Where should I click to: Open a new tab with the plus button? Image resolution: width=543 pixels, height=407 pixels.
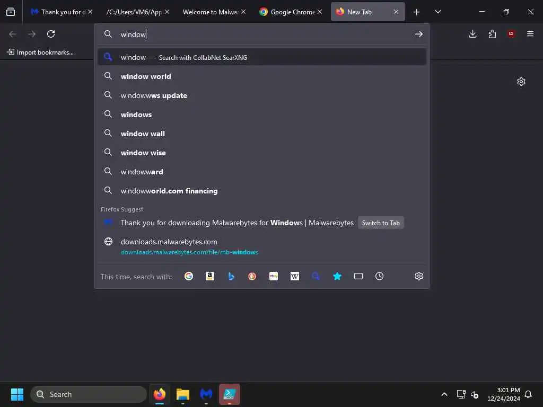417,12
